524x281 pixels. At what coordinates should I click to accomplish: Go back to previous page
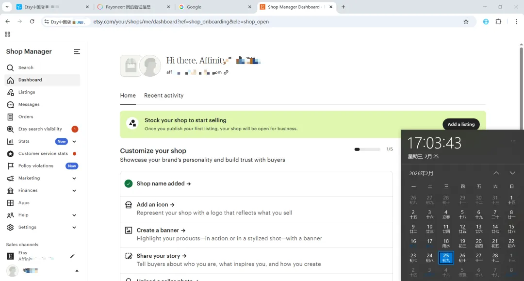coord(7,22)
